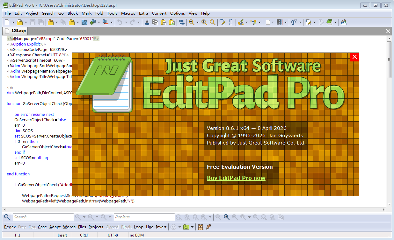
Task: Click the dashed rectangle with pencil icon
Action: click(x=223, y=22)
